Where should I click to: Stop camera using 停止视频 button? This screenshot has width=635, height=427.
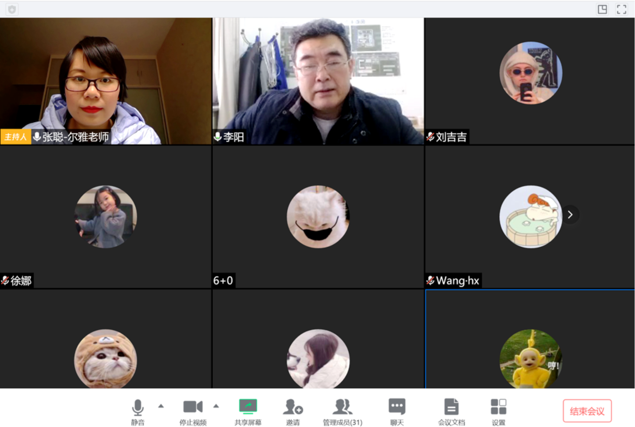pos(193,412)
